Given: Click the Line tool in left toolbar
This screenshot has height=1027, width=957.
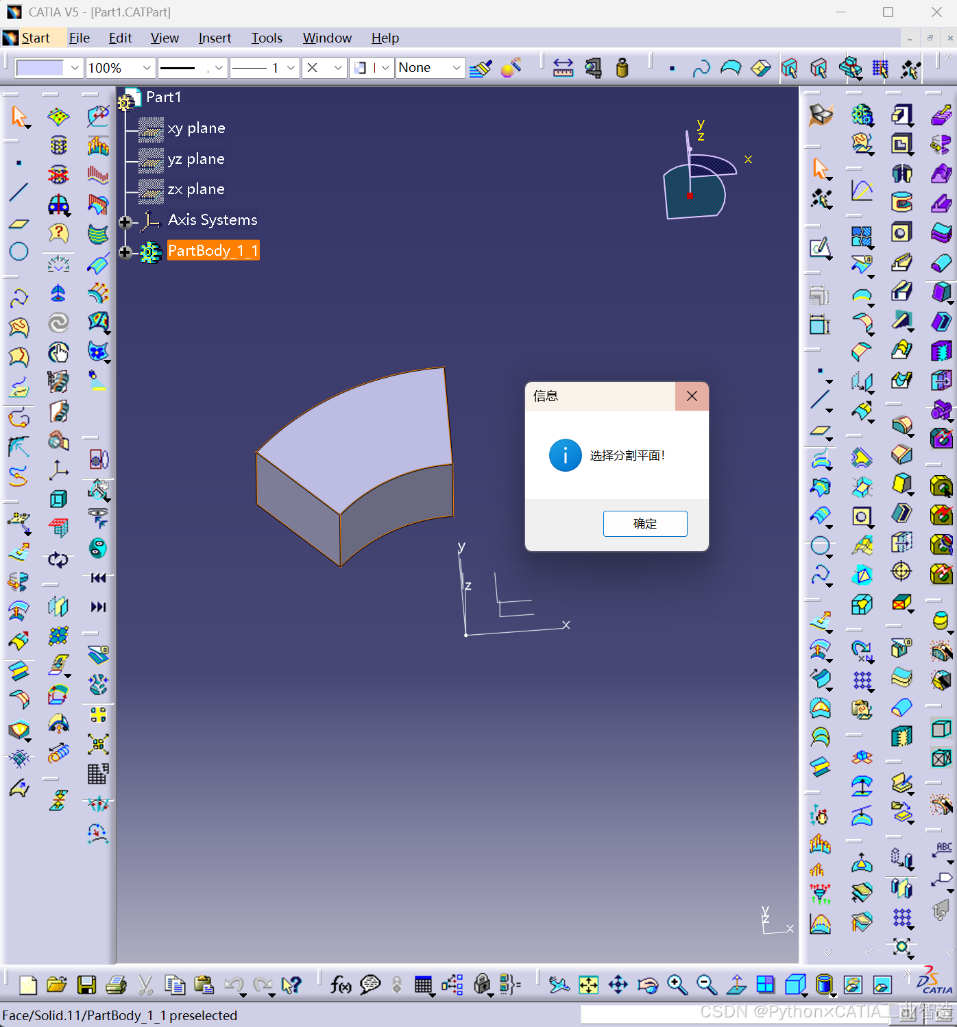Looking at the screenshot, I should 19,192.
